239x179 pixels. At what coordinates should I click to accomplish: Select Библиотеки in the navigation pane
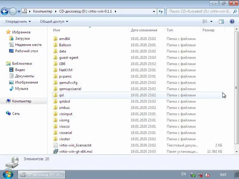pyautogui.click(x=22, y=64)
